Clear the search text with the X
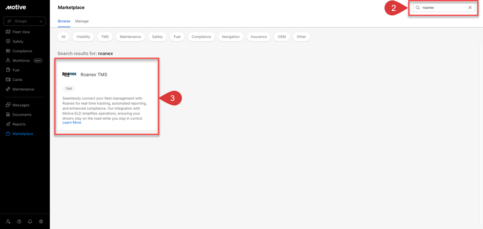483x229 pixels. click(x=470, y=8)
